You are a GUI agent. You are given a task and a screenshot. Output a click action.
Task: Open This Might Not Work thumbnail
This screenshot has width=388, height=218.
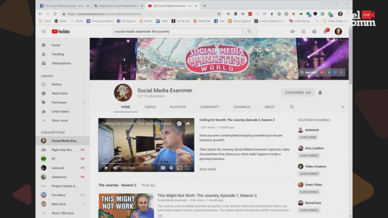coord(126,206)
